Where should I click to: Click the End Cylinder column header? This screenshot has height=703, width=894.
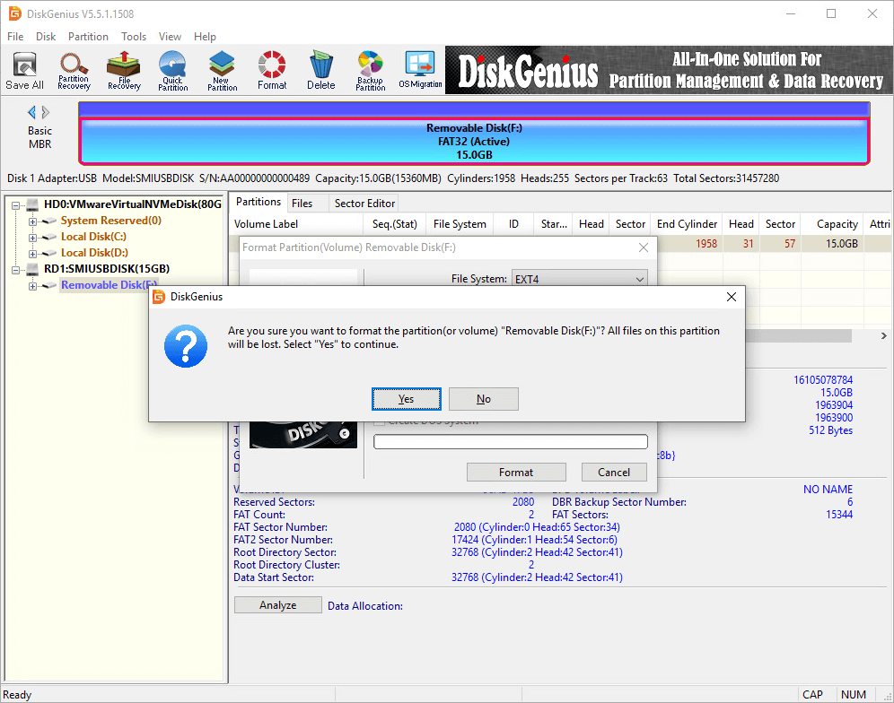687,224
